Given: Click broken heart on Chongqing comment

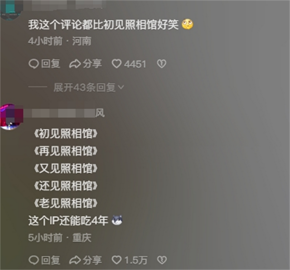Looking at the screenshot, I should point(162,260).
